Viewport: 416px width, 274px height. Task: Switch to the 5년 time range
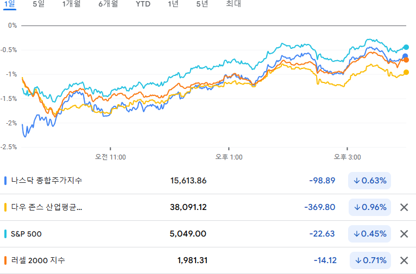[x=202, y=4]
